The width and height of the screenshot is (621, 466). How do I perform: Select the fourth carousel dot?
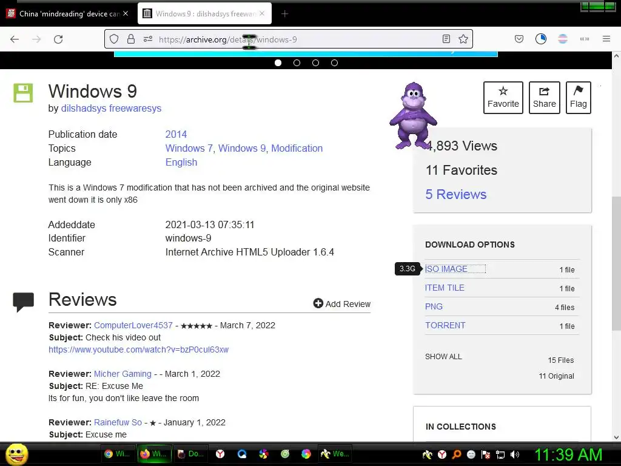tap(334, 62)
